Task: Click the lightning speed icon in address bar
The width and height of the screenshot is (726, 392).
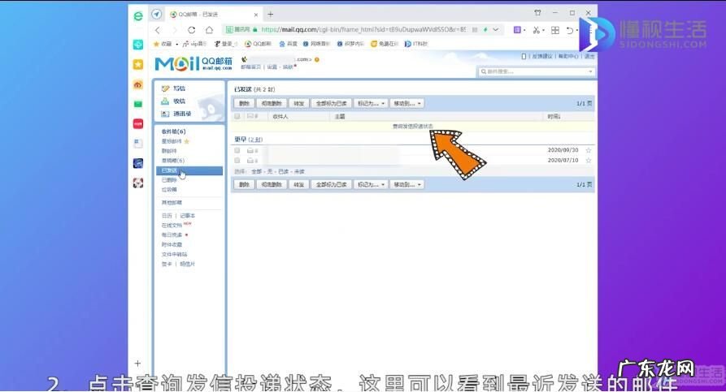Action: pyautogui.click(x=485, y=29)
